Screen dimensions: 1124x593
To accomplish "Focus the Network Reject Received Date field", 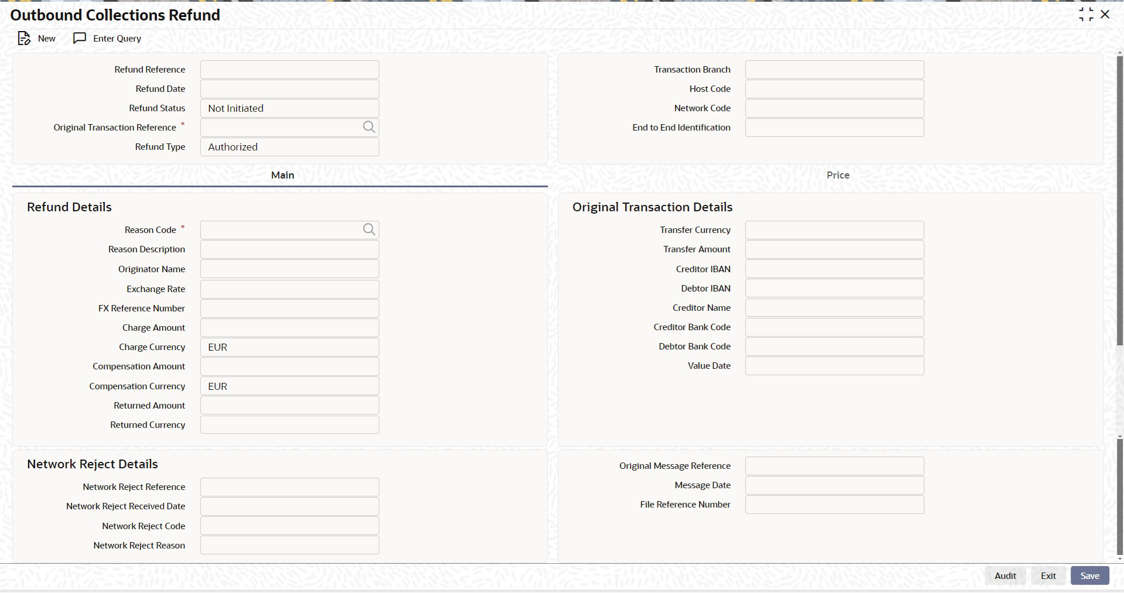I will pos(290,506).
